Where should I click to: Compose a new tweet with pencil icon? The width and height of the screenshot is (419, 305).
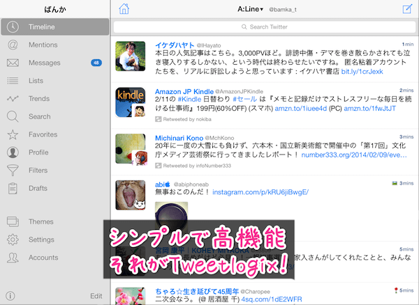(x=407, y=9)
